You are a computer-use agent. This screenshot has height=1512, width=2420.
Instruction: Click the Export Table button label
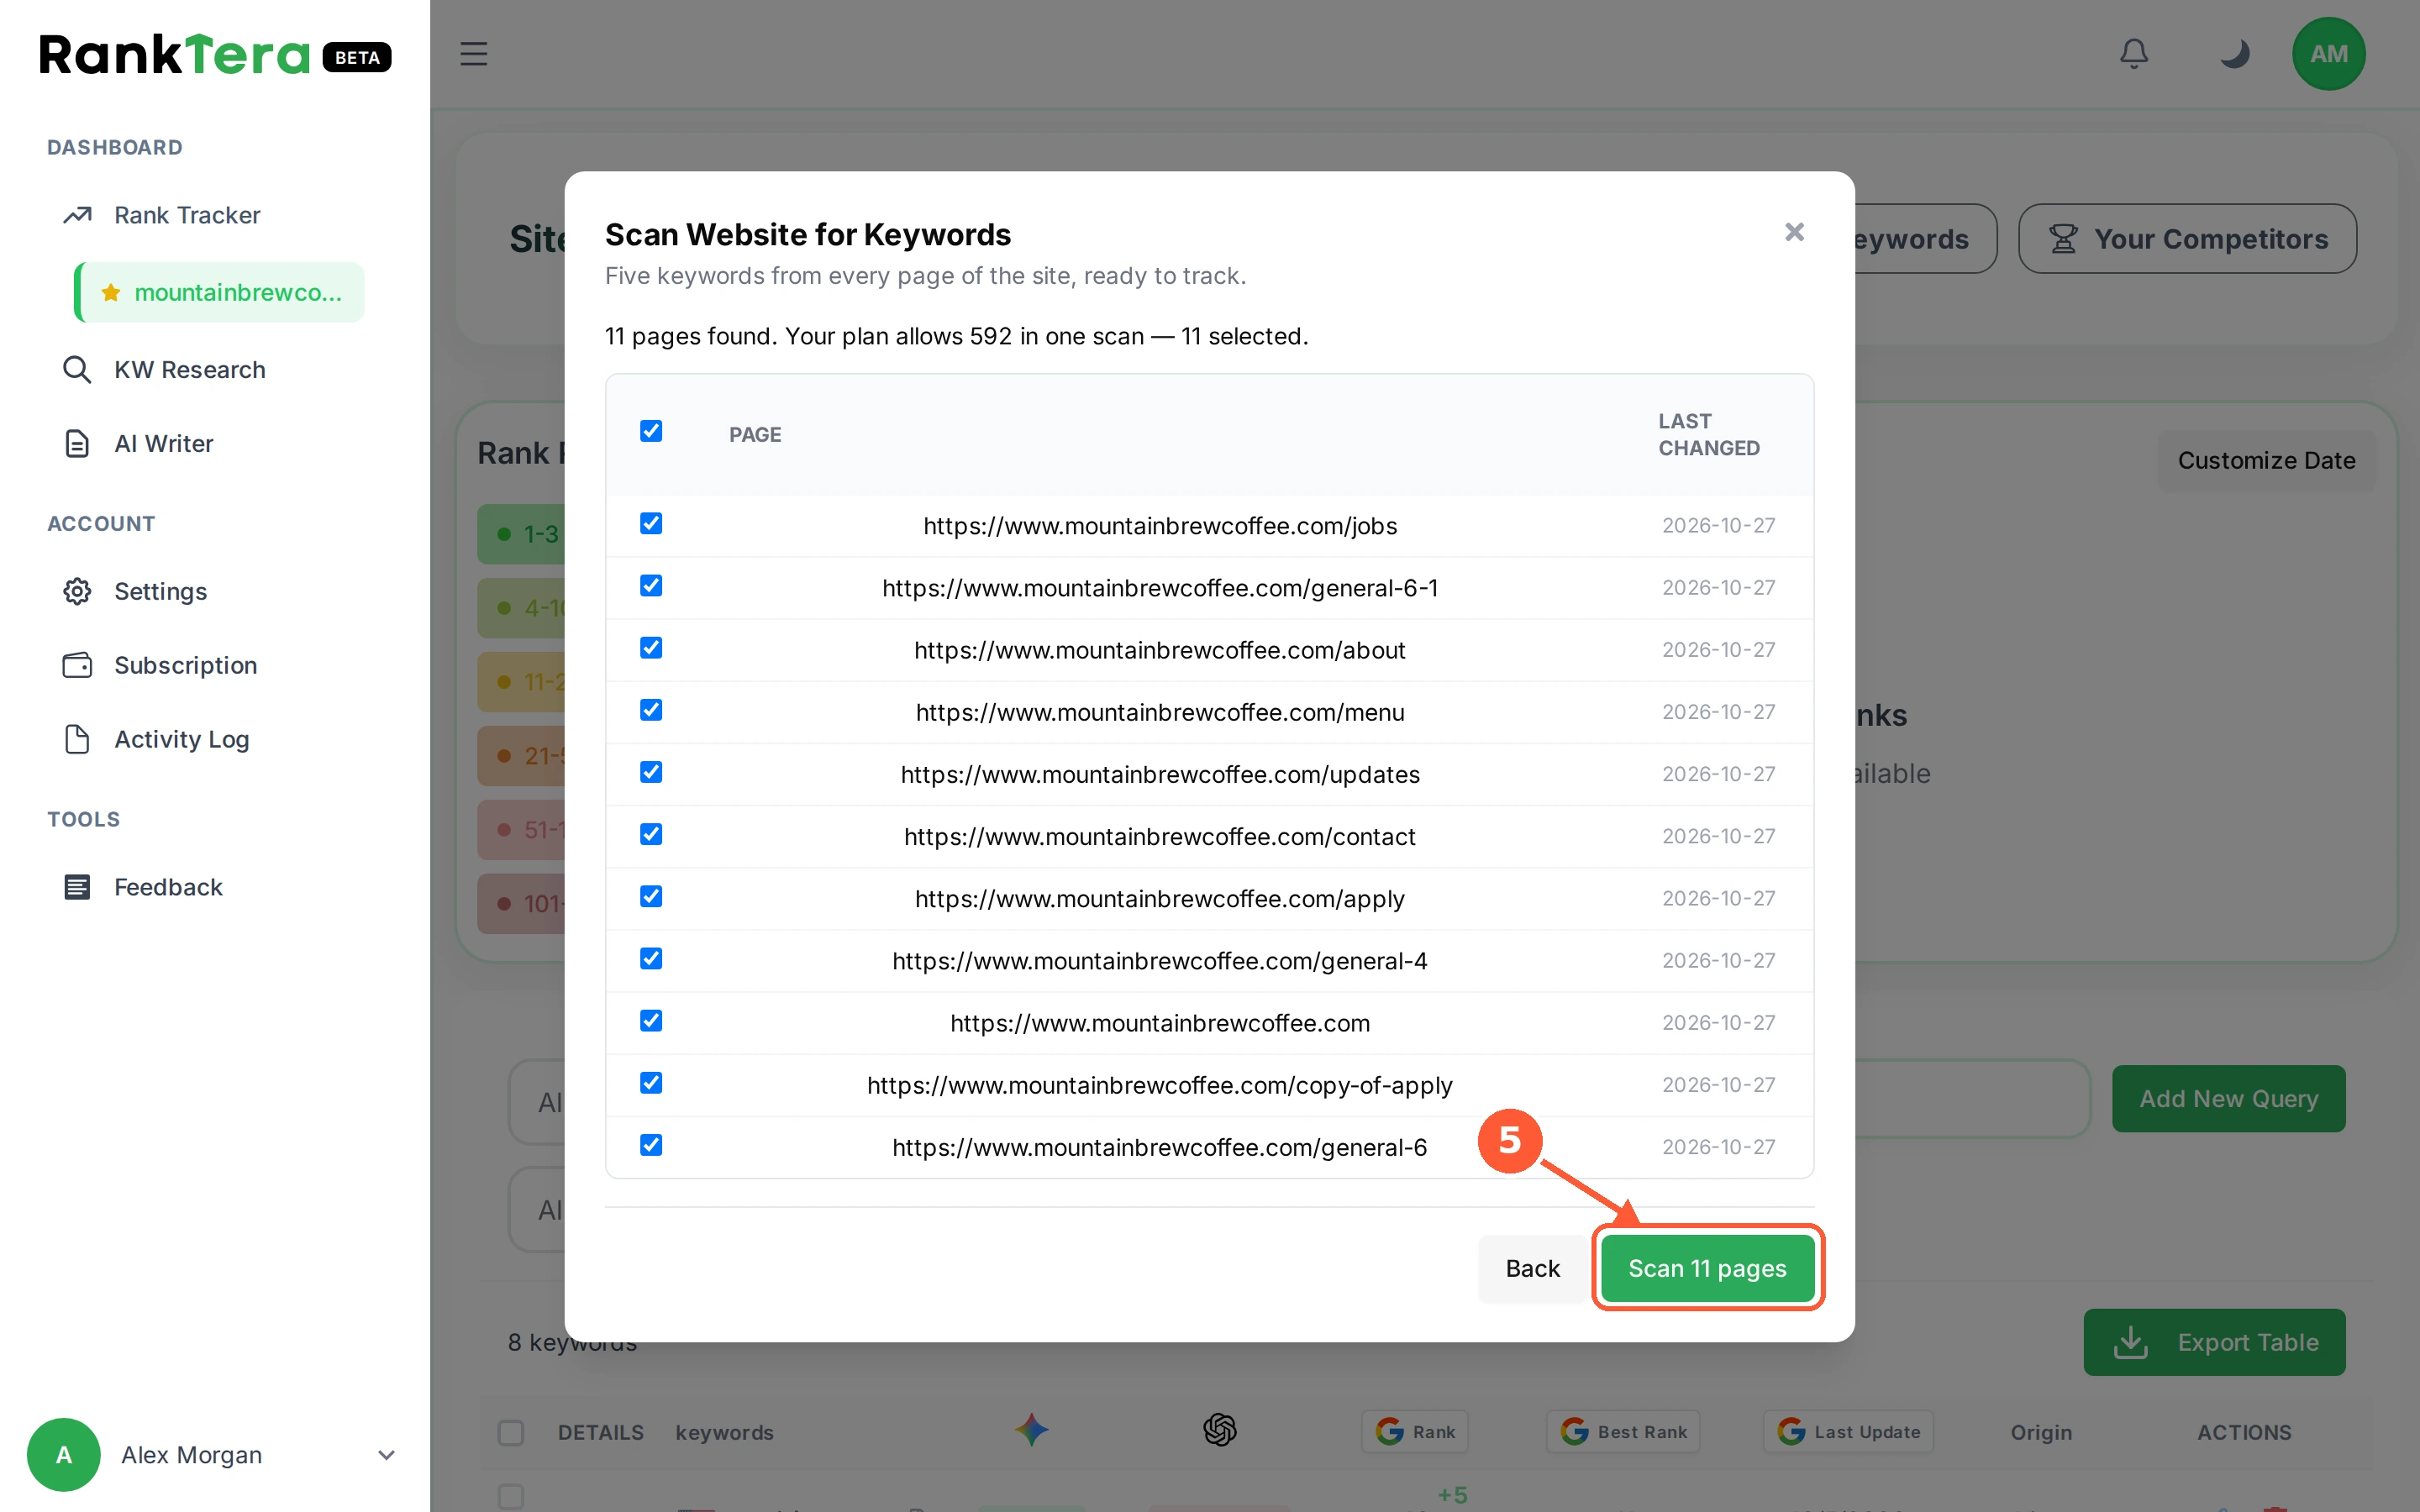[2248, 1342]
